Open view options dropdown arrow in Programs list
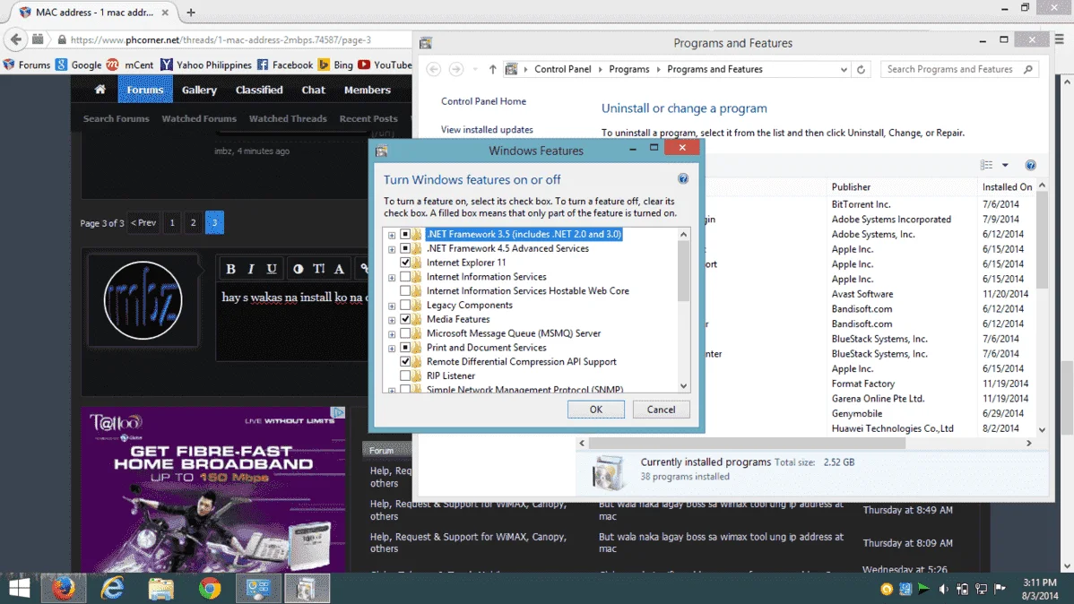Screen dimensions: 1074x604 pos(1005,165)
